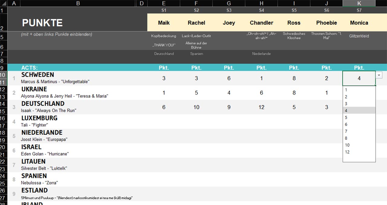Choose 10 from the points dropdown list
387x205 pixels.
tap(347, 145)
